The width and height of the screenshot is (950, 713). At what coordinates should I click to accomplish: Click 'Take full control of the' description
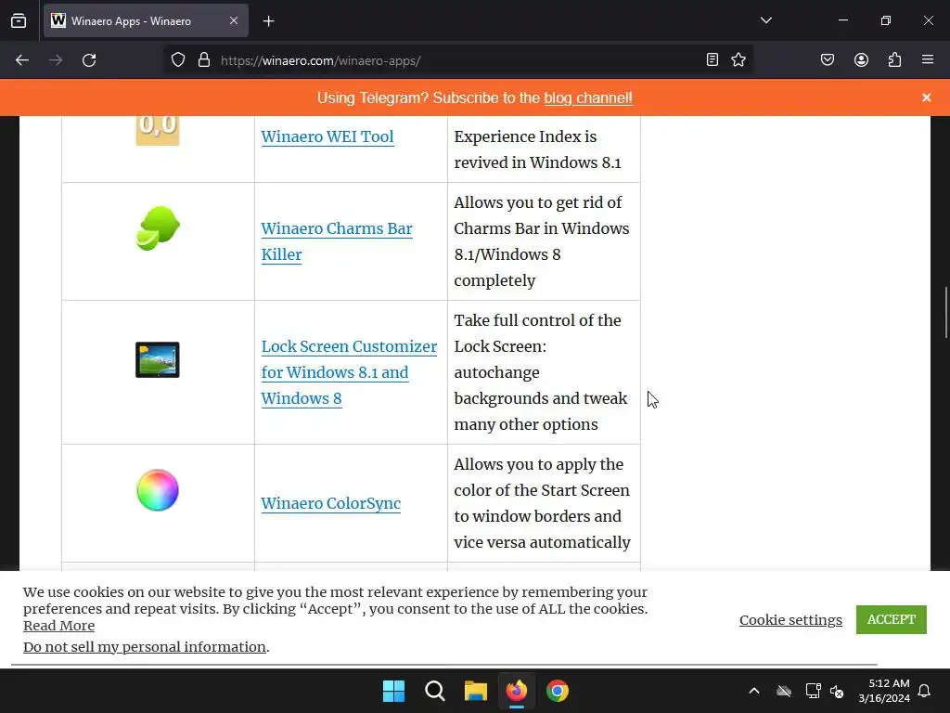pyautogui.click(x=541, y=372)
